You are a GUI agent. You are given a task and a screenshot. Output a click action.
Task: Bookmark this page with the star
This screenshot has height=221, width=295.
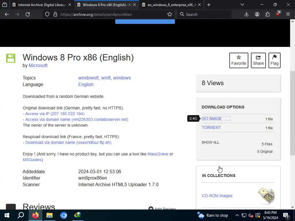coord(169,14)
